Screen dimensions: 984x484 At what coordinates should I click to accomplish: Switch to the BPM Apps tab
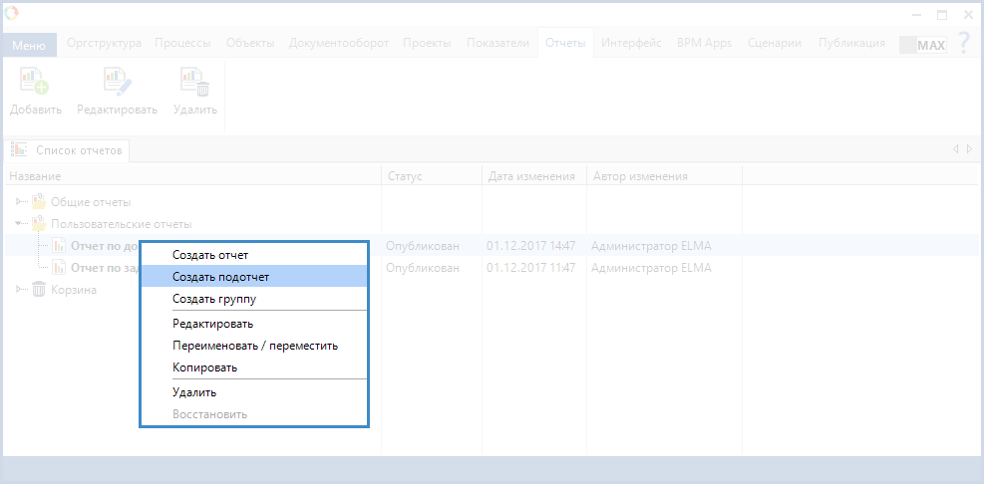pyautogui.click(x=704, y=43)
